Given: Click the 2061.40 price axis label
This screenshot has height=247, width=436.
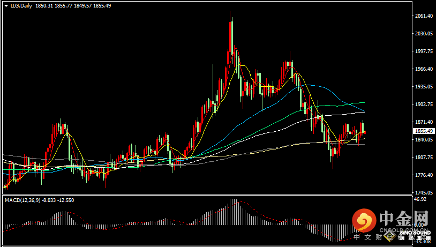Looking at the screenshot, I should (423, 17).
